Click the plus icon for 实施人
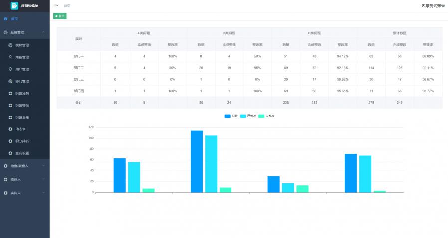Viewport: 448px width, 238px height. [x=5, y=193]
